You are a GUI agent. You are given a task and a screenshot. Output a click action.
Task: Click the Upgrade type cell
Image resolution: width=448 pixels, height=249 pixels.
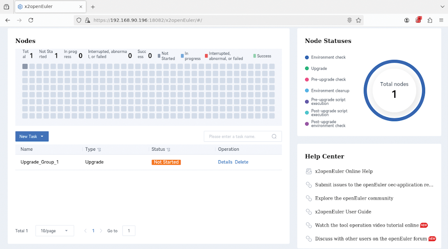tap(94, 162)
